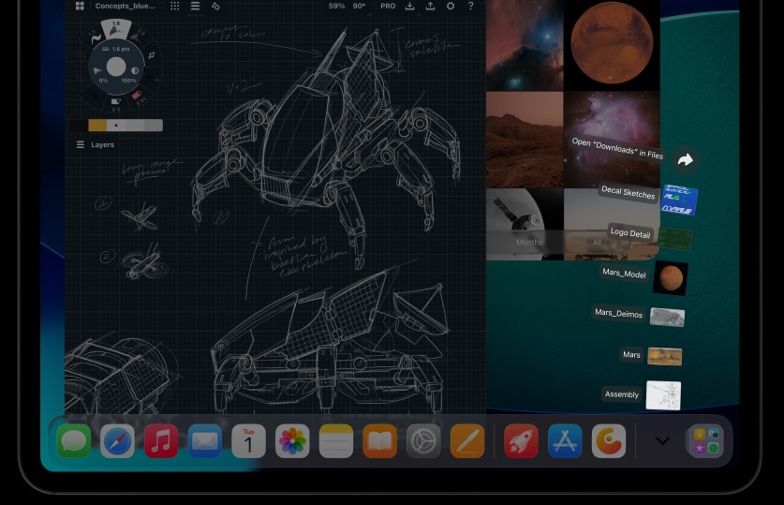Switch to the Months tab in Photos
Image resolution: width=784 pixels, height=505 pixels.
pos(529,243)
